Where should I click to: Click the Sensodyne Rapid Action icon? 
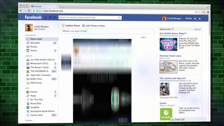point(28,111)
